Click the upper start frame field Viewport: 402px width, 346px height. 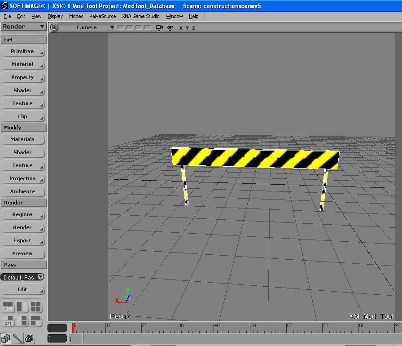[x=57, y=328]
